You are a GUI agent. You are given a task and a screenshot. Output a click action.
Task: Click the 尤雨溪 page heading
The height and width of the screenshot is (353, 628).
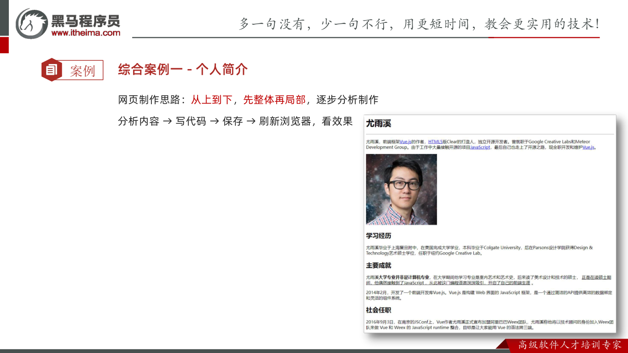click(x=378, y=124)
